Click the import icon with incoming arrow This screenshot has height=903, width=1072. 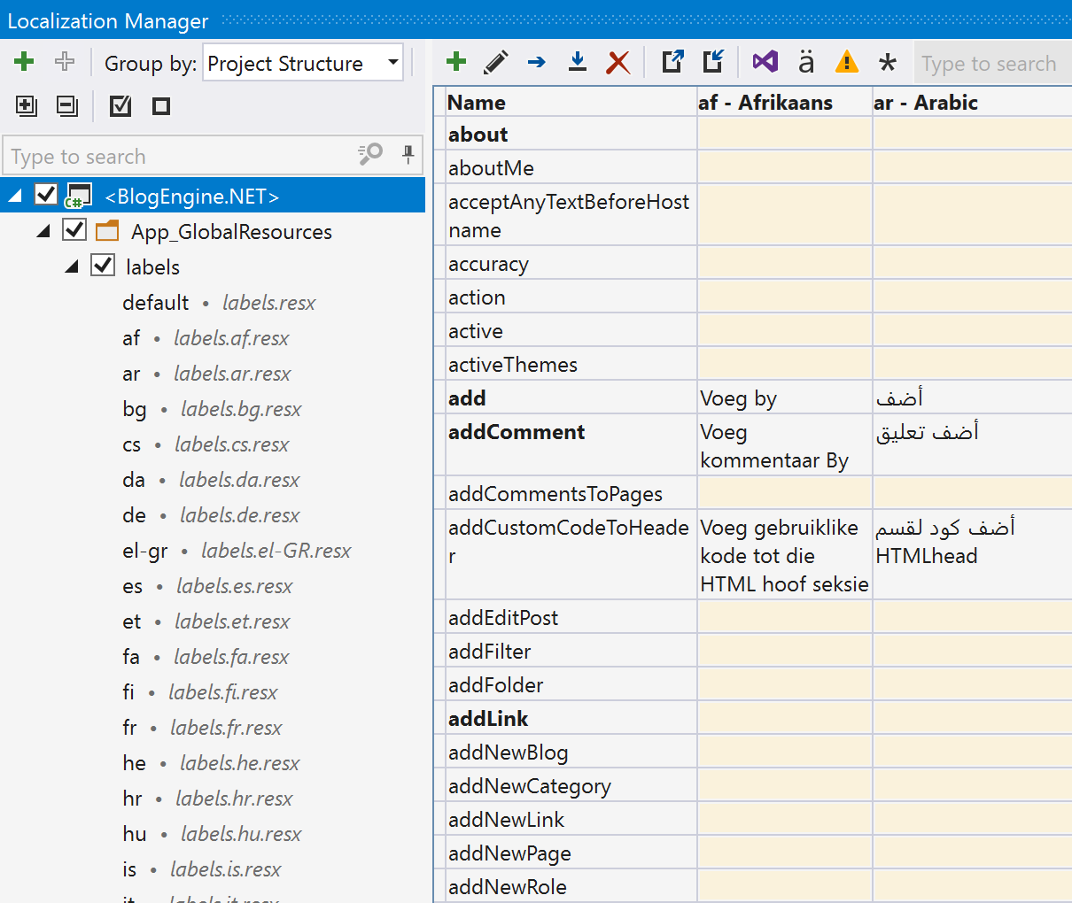[713, 62]
